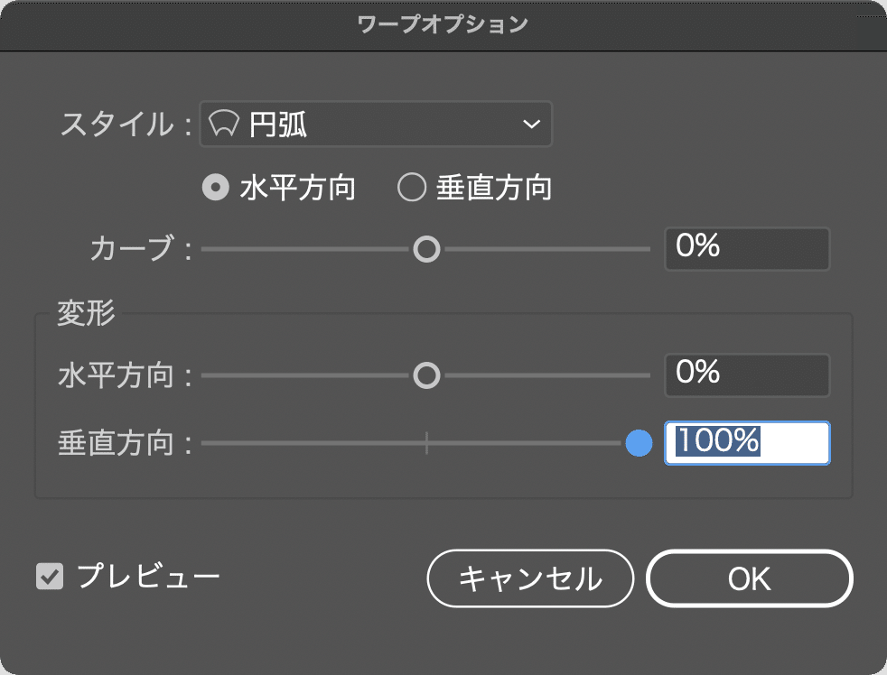Toggle the プレビュー checkbox off
This screenshot has height=675, width=887.
(x=48, y=578)
